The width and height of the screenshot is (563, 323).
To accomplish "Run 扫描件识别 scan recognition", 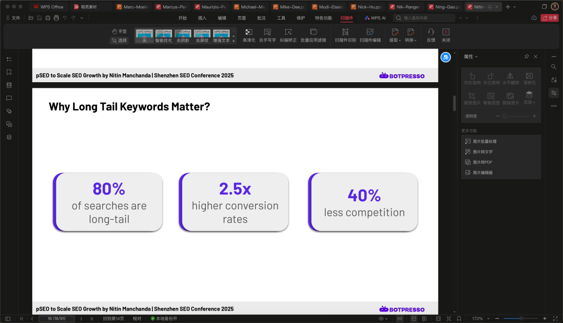I will pyautogui.click(x=345, y=35).
